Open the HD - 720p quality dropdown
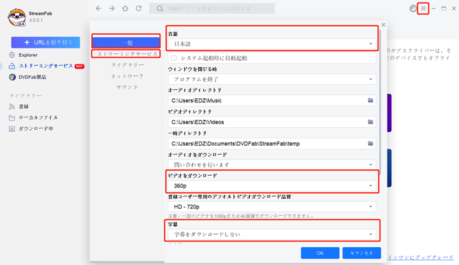The image size is (459, 265). coord(272,206)
